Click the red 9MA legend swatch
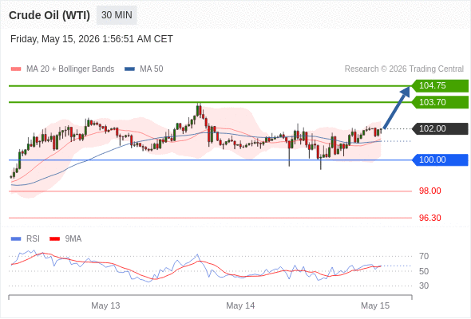Screen dimensions: 471x319 tap(54, 239)
